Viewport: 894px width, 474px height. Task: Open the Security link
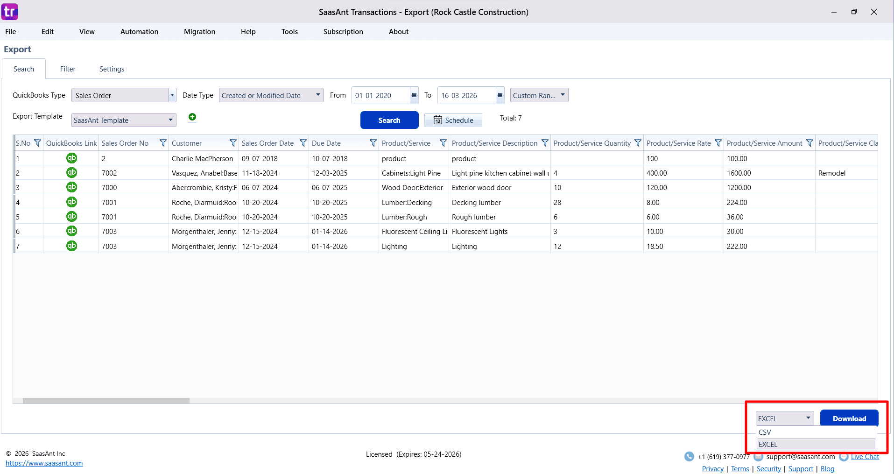(x=769, y=469)
